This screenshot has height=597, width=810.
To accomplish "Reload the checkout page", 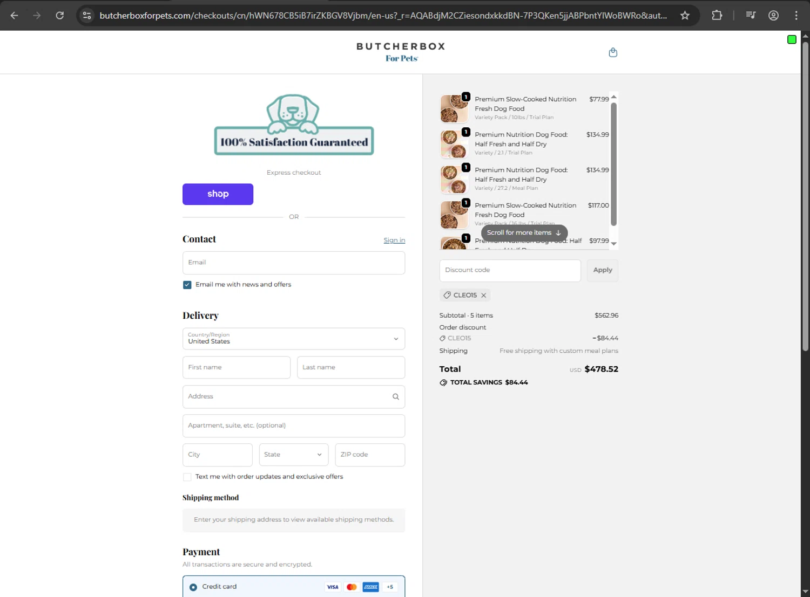I will (60, 15).
